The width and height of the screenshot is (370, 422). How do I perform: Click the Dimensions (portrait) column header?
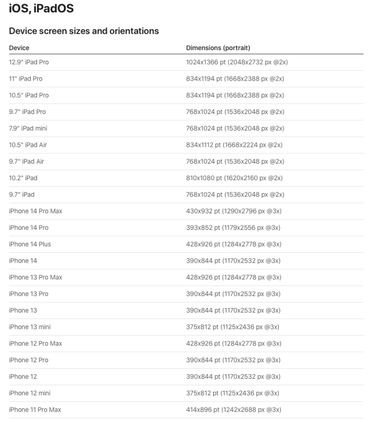pos(218,48)
